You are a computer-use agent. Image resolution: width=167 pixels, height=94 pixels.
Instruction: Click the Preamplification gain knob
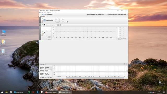(x=57, y=20)
